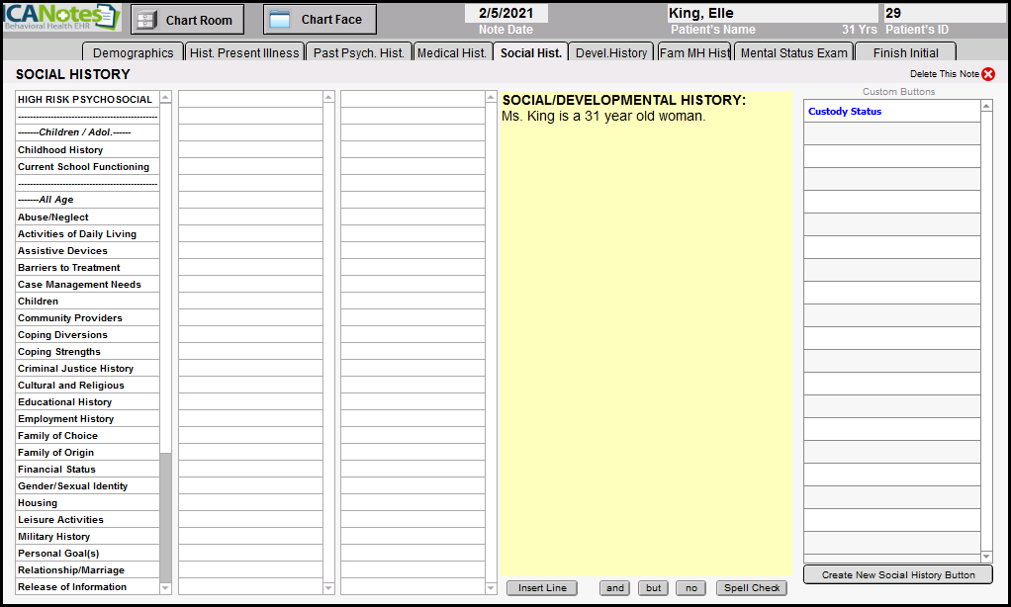Switch to the Demographics tab
The image size is (1011, 607).
pos(133,53)
